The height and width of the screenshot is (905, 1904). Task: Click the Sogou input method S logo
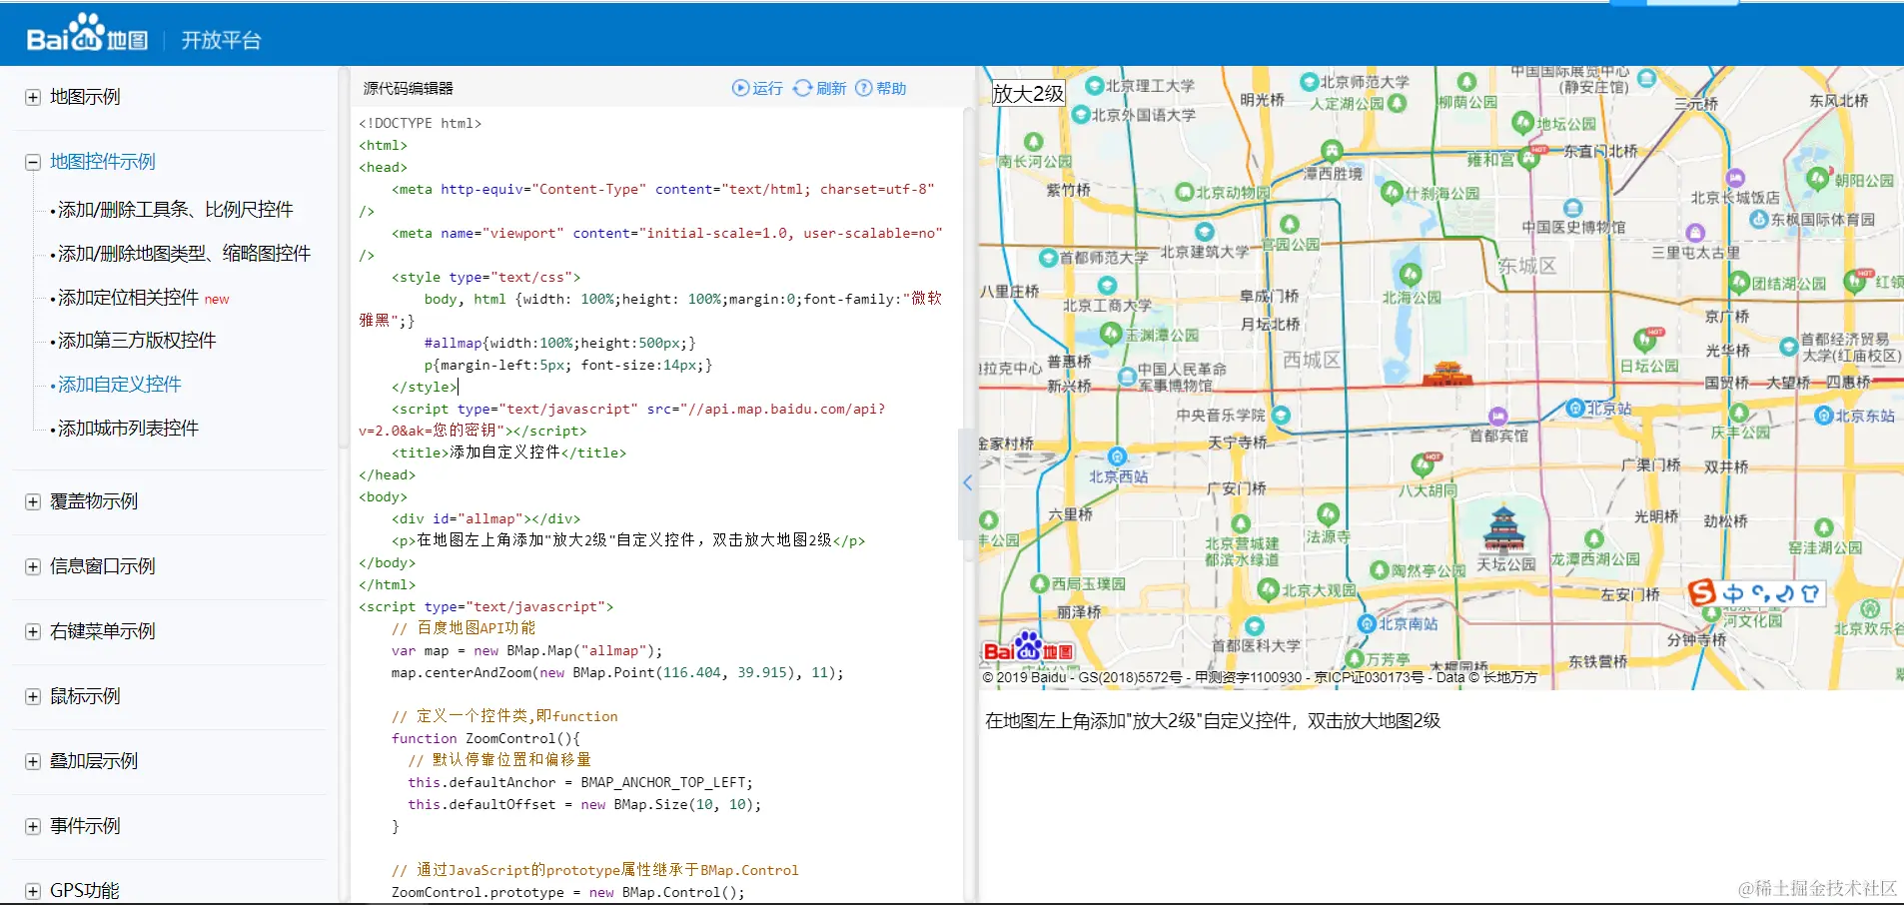pos(1702,592)
